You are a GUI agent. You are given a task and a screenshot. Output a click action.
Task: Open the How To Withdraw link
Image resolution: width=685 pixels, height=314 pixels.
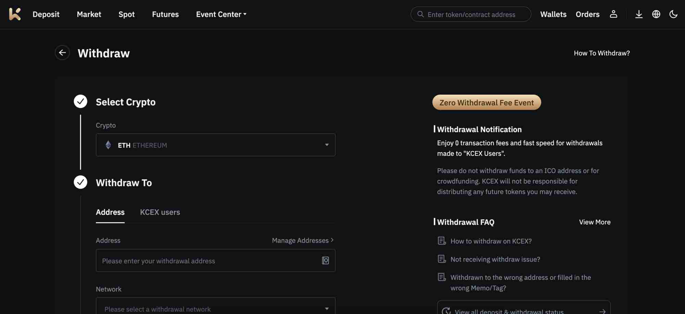pyautogui.click(x=602, y=53)
